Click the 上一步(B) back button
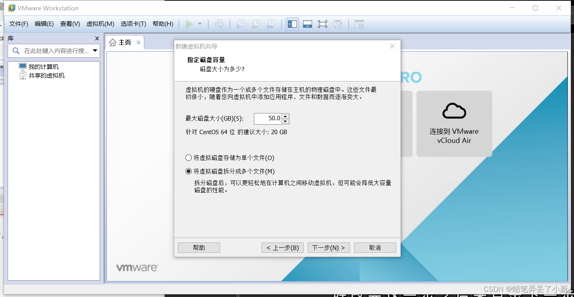This screenshot has height=297, width=574. point(283,248)
